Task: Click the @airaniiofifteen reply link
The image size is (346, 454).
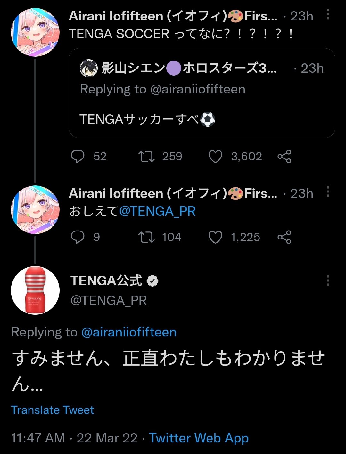Action: (129, 332)
